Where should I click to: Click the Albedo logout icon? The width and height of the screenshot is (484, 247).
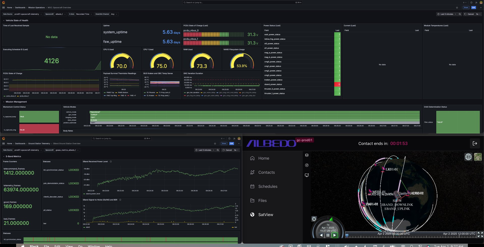click(x=475, y=144)
